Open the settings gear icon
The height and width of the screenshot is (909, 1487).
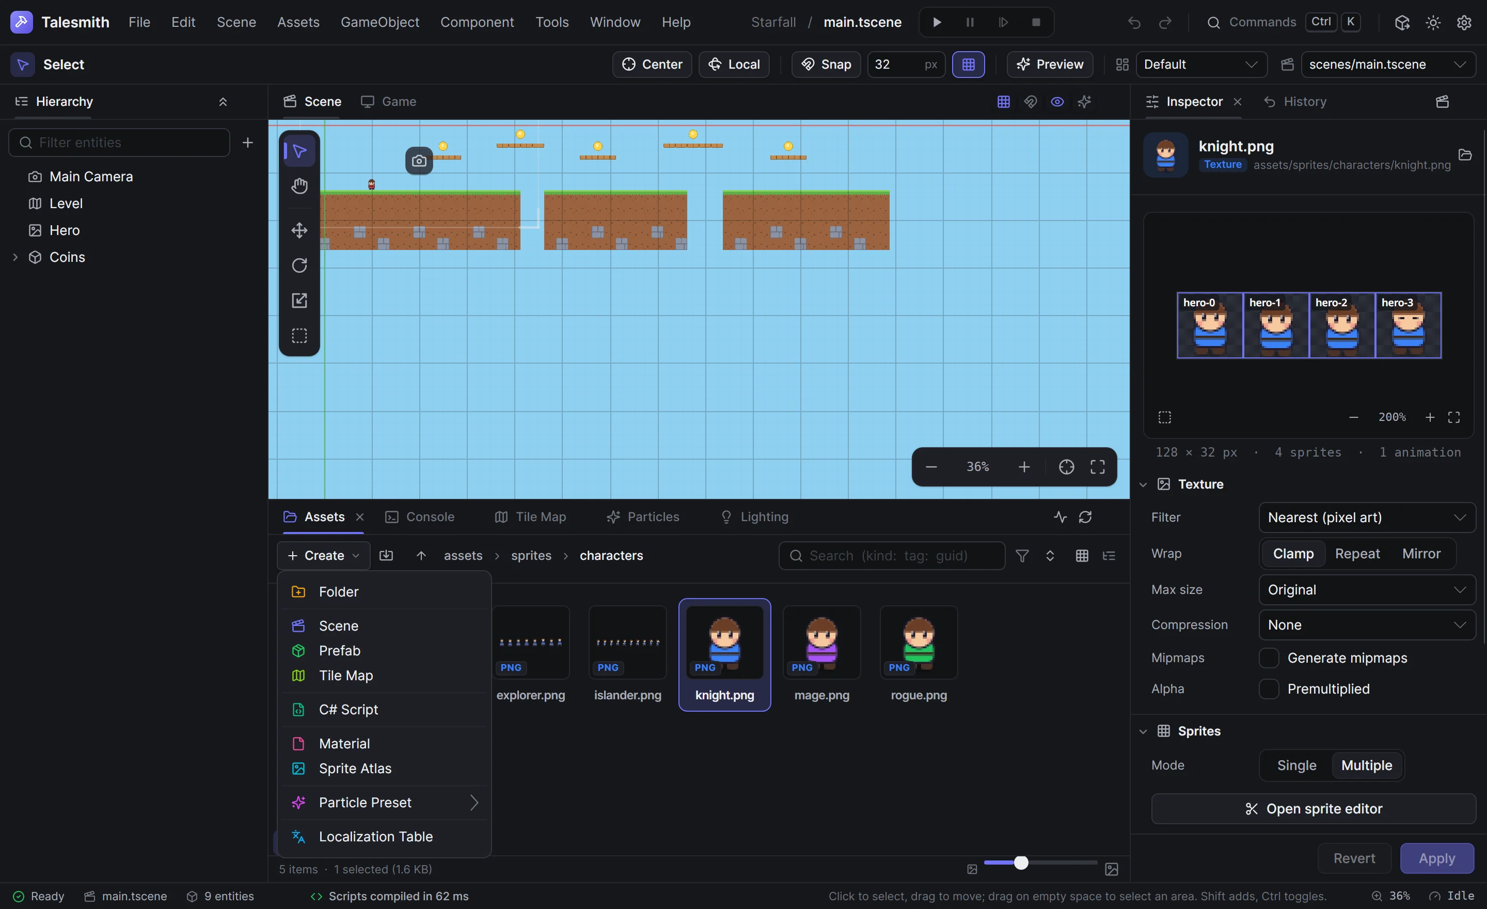(1464, 22)
